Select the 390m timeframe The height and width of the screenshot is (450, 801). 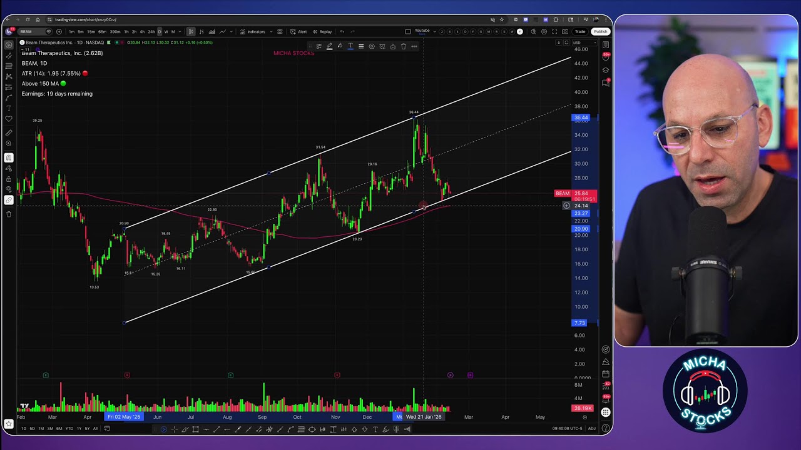click(x=115, y=31)
